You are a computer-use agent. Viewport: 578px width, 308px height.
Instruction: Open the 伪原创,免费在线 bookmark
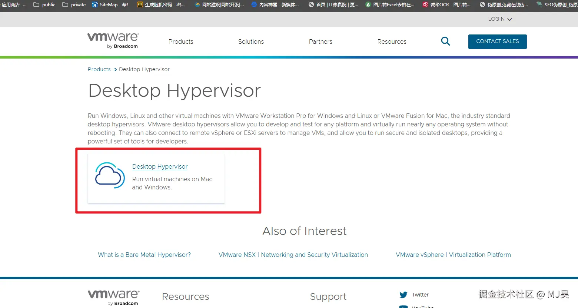click(504, 4)
